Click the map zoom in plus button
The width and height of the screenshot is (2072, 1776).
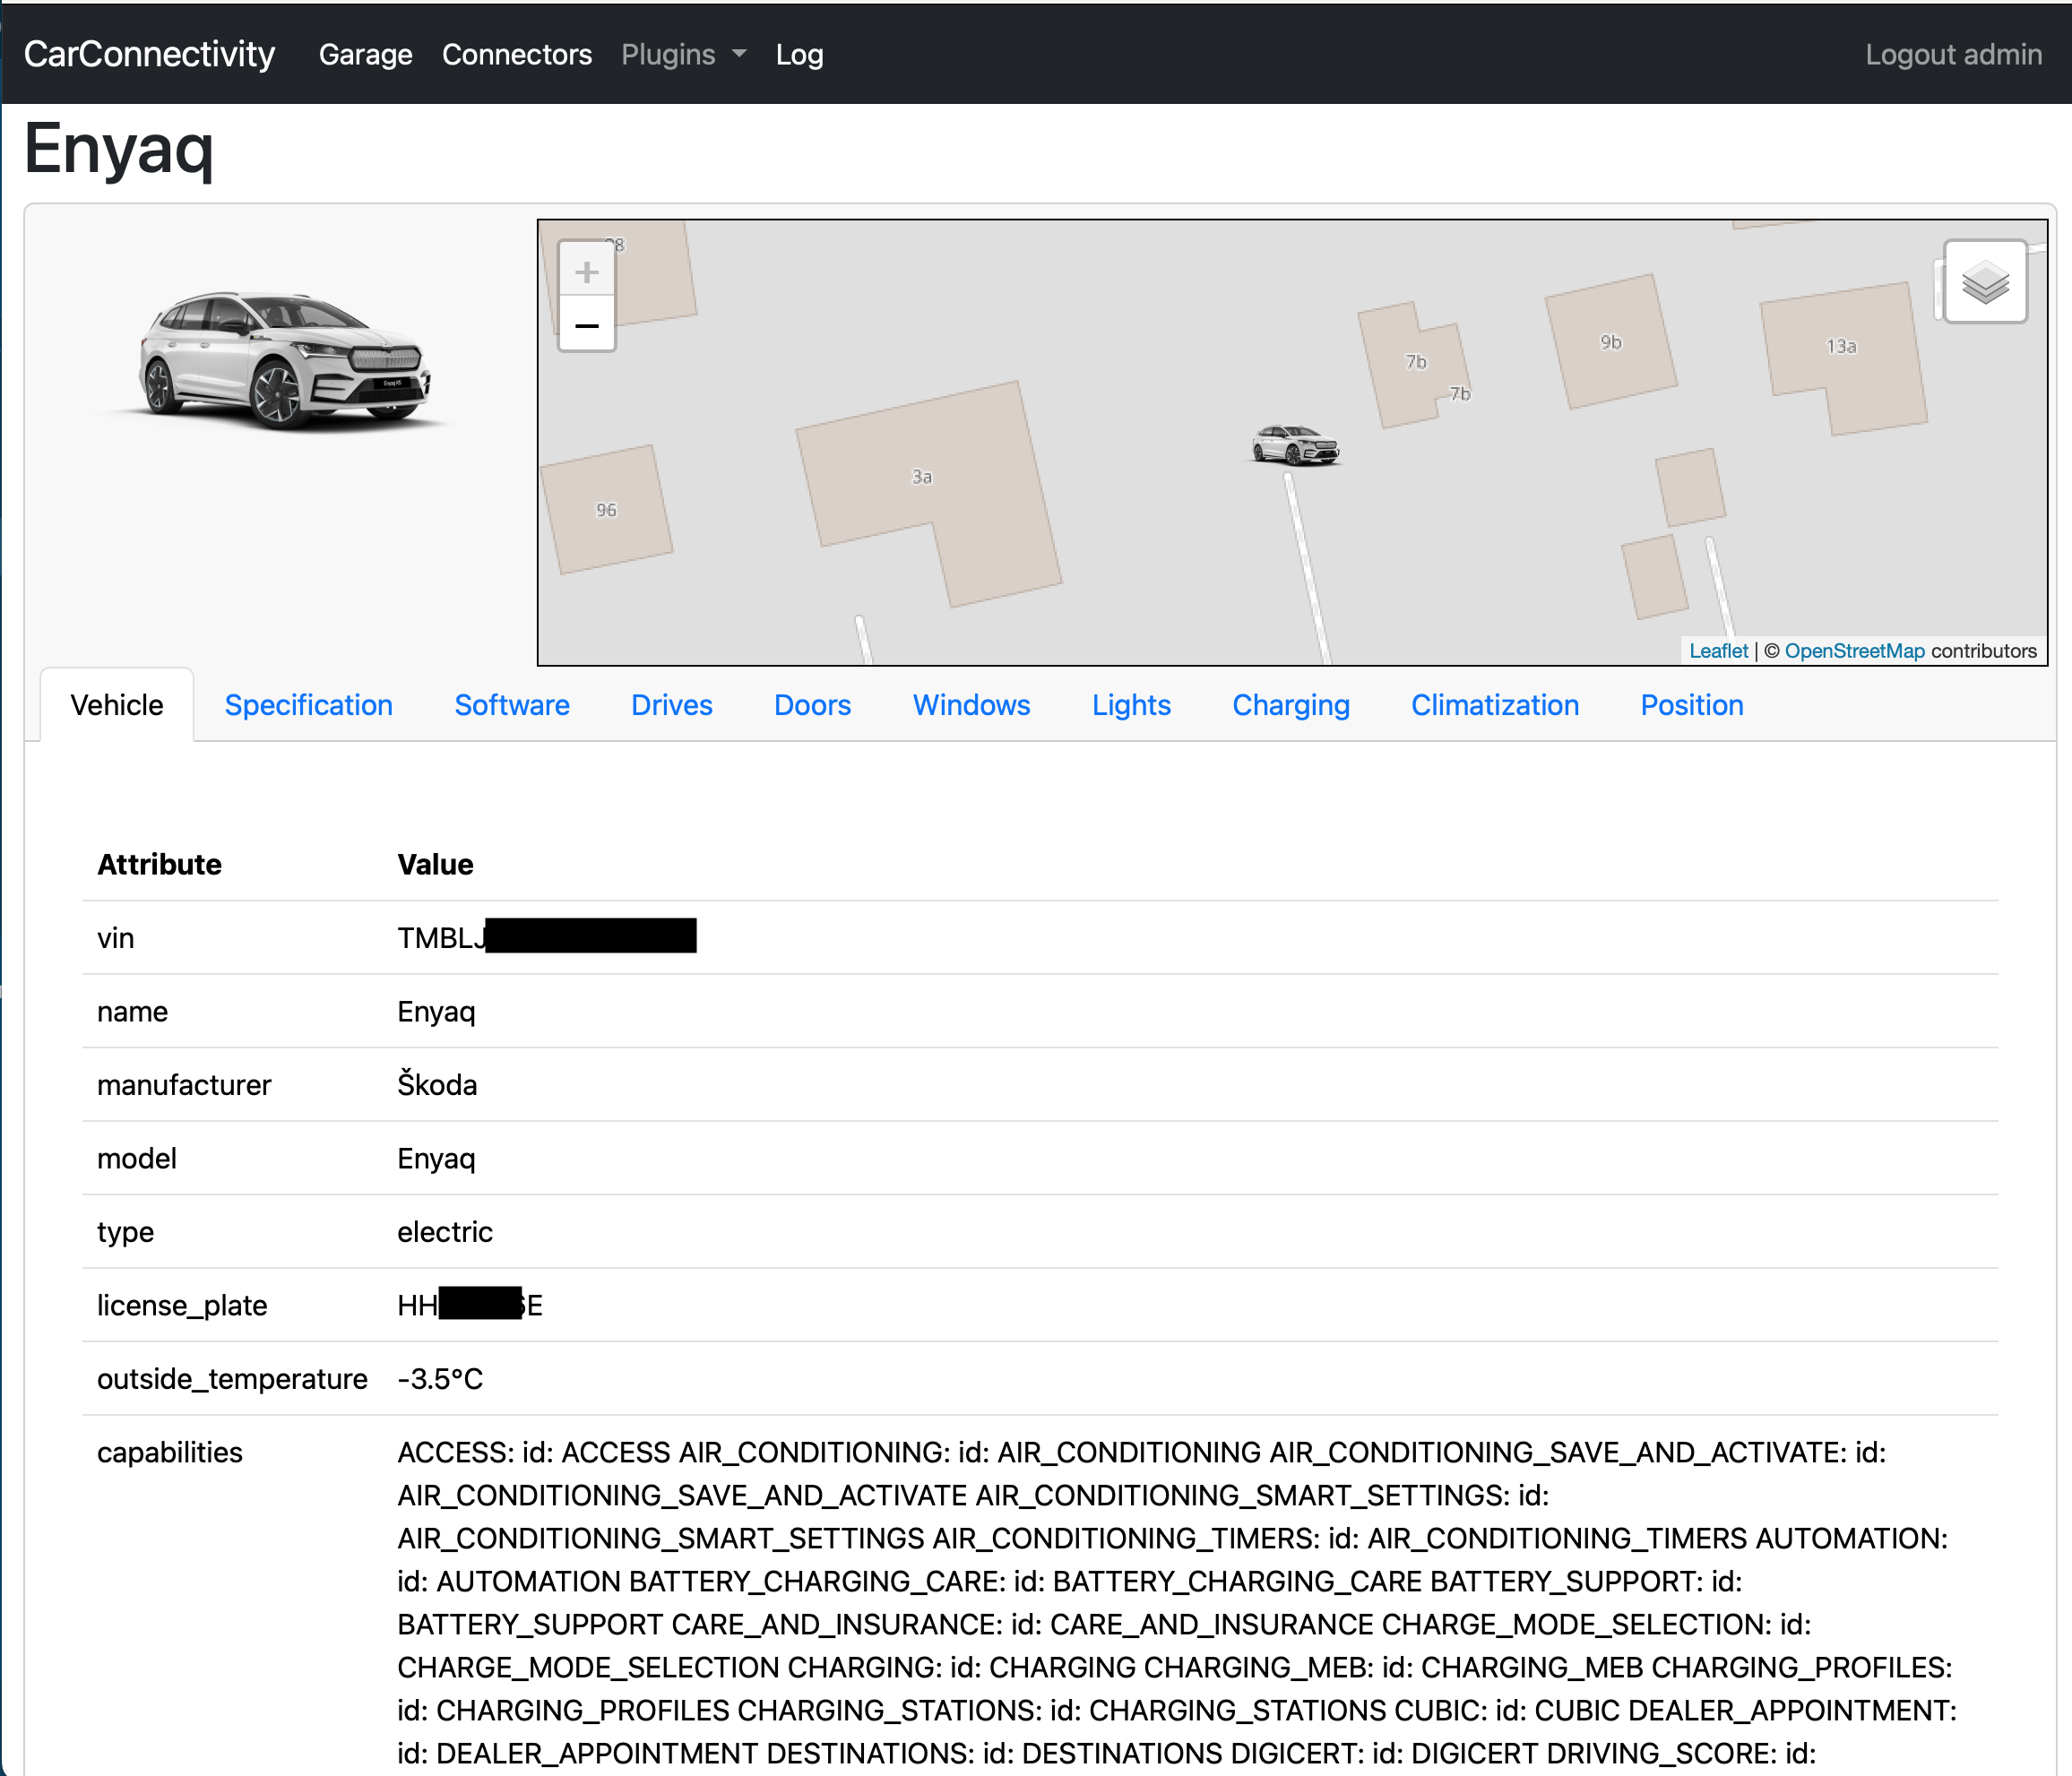[x=586, y=271]
